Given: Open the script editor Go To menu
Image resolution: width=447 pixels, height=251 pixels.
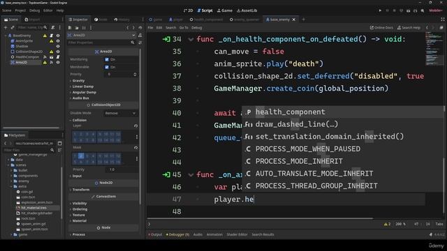Looking at the screenshot, I should (184, 28).
